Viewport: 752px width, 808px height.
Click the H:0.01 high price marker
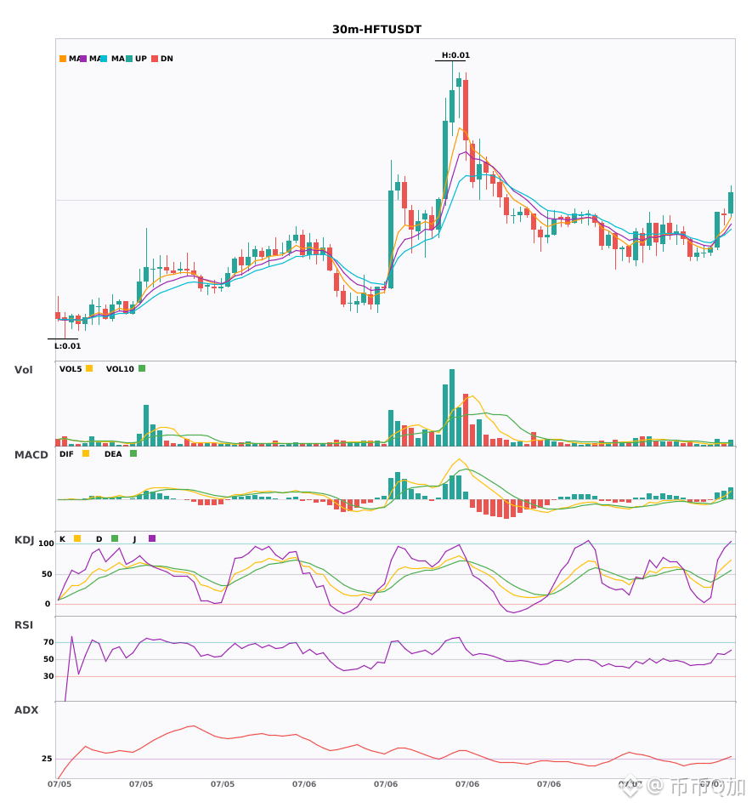pos(455,55)
